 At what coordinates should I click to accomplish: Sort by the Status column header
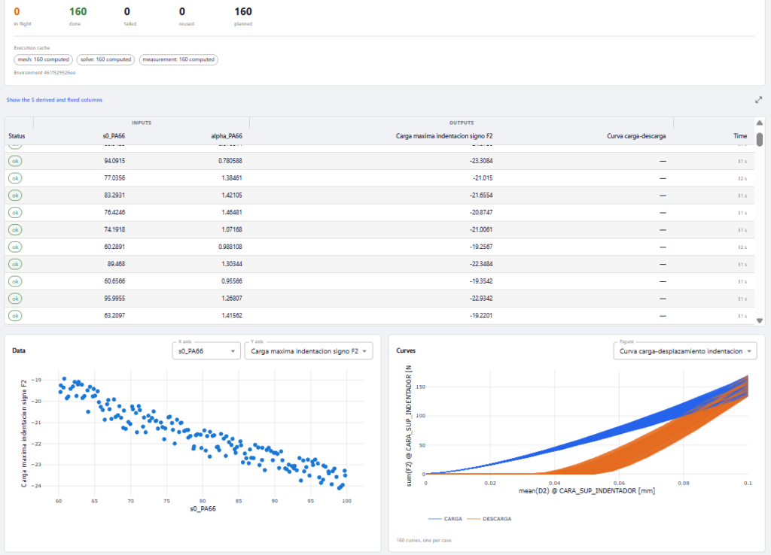(x=17, y=136)
